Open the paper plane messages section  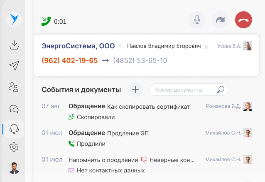click(14, 66)
